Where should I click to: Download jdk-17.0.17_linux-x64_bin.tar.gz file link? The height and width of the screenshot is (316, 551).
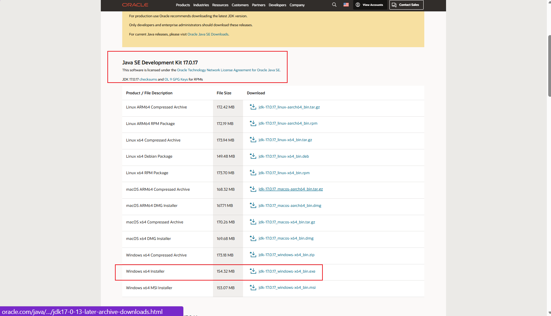[285, 140]
